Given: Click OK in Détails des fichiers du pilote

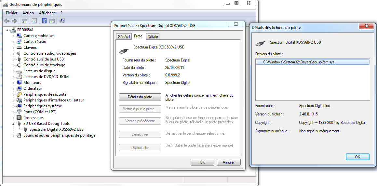Looking at the screenshot, I should click(x=357, y=157).
